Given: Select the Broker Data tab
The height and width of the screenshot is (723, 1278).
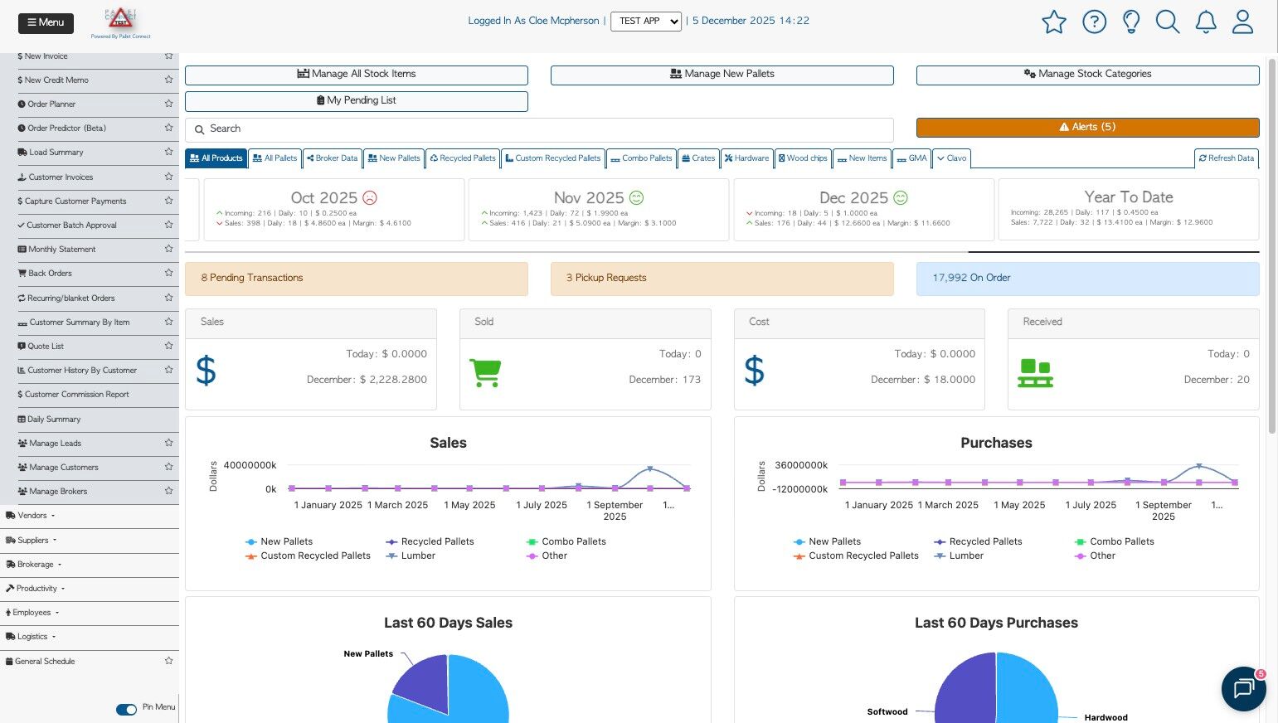Looking at the screenshot, I should coord(332,158).
